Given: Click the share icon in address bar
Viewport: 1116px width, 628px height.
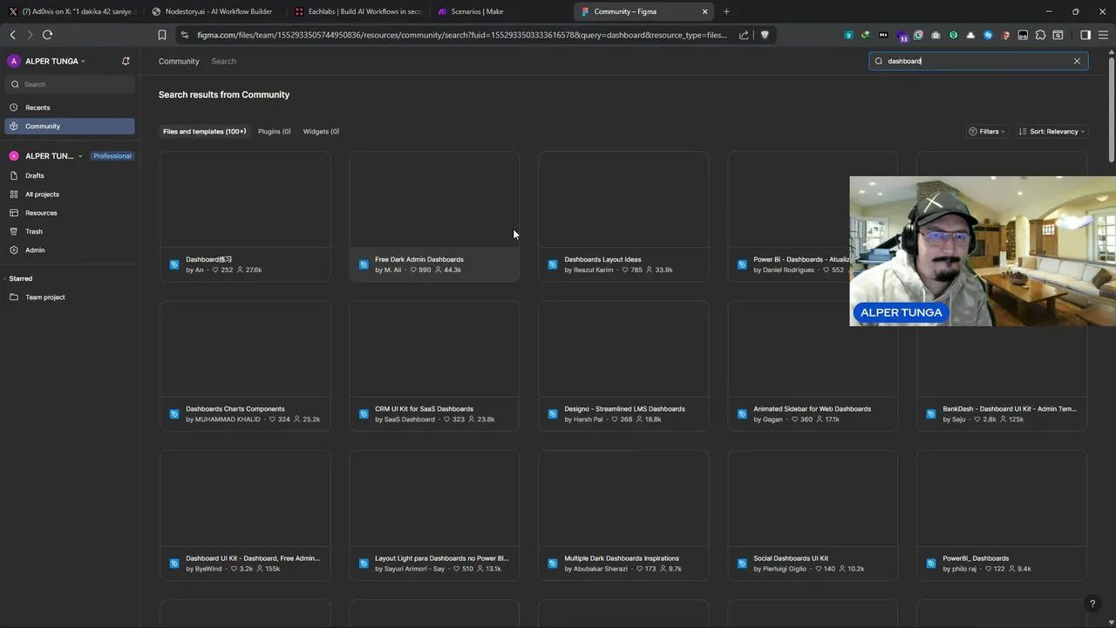Looking at the screenshot, I should pyautogui.click(x=744, y=35).
